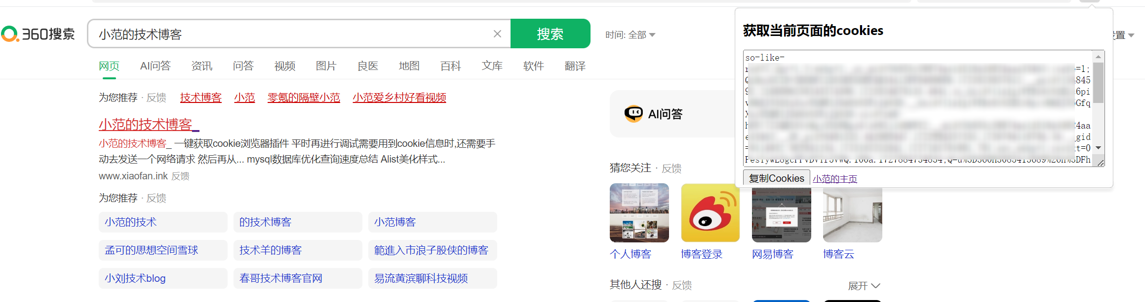Click the www.xiaofan.ink URL text
Viewport: 1145px width, 302px height.
[133, 176]
